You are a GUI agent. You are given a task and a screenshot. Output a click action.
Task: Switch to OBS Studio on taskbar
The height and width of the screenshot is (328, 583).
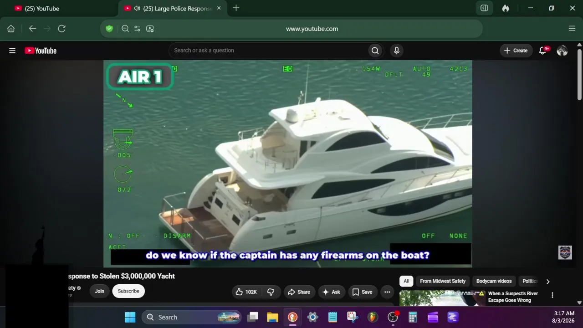[x=393, y=317]
